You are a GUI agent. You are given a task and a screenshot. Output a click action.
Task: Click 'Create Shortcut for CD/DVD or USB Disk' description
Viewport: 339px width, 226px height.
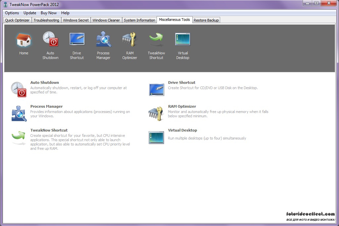tap(213, 88)
